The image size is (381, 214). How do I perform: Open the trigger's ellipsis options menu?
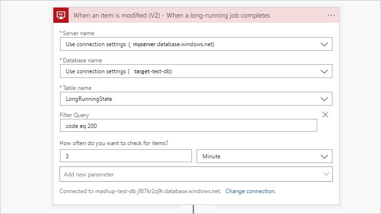pyautogui.click(x=331, y=15)
